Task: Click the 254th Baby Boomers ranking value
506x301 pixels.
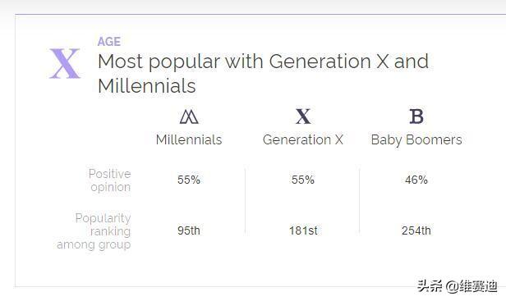Action: tap(416, 230)
